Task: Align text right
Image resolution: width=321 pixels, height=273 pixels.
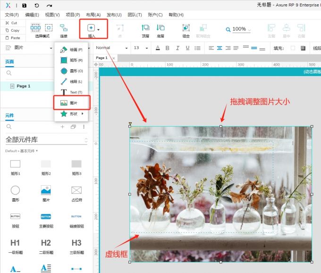Action: pos(228,48)
